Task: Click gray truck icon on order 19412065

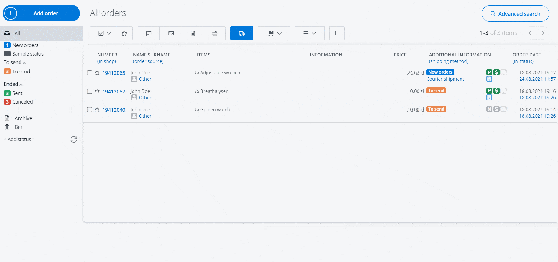Action: click(x=504, y=72)
